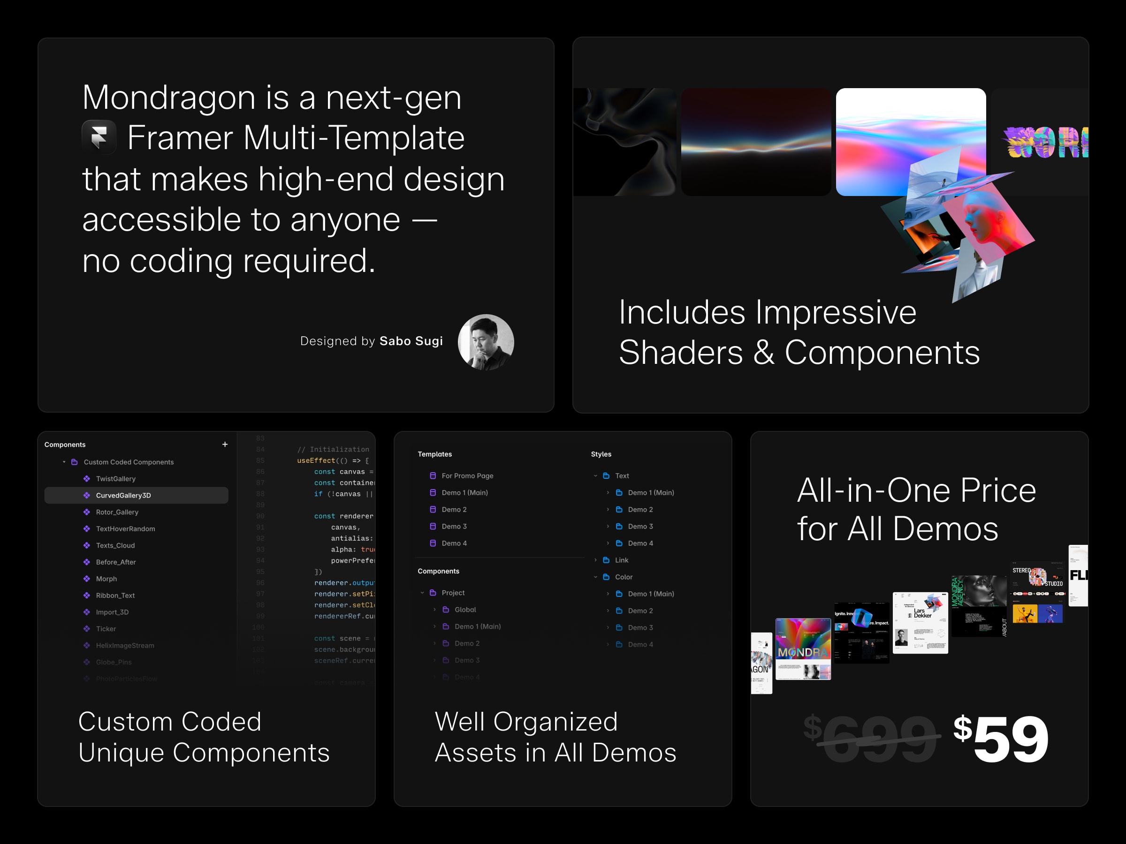Select Demo 4 label under Text styles
Screen dimensions: 1126x844
(640, 543)
